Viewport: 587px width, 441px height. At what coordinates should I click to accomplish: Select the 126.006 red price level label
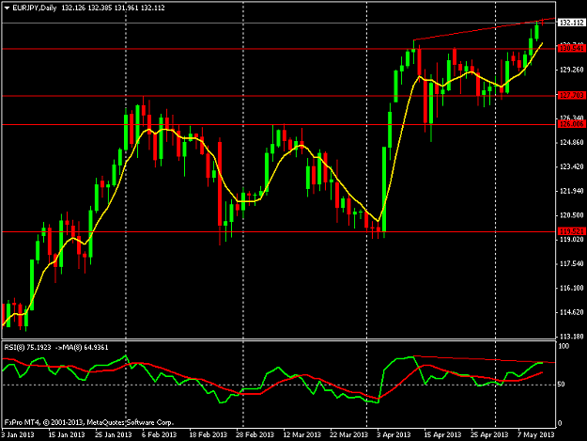[571, 124]
